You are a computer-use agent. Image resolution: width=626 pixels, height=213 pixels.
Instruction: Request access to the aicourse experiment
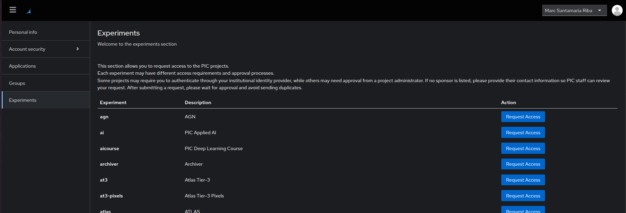523,148
